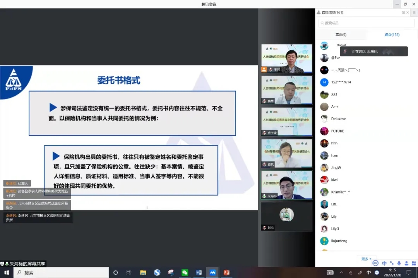Open WeChat from the taskbar
Viewport: 418px width, 278px height.
click(x=185, y=273)
